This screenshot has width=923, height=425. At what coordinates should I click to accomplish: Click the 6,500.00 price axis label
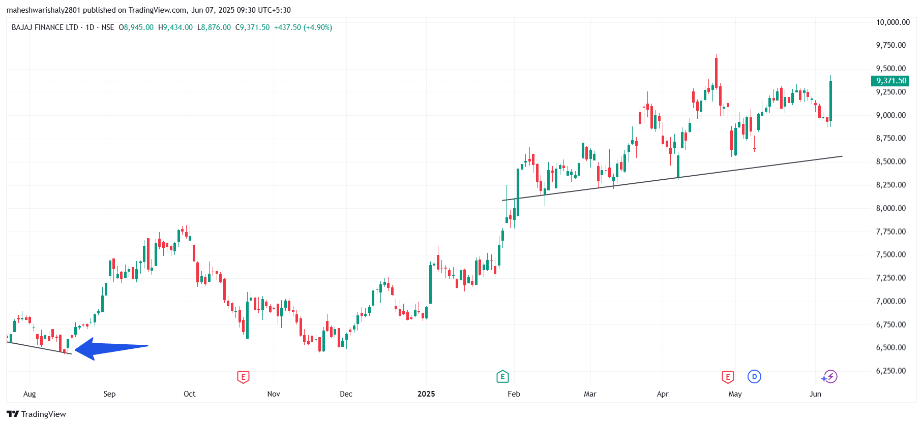(891, 348)
